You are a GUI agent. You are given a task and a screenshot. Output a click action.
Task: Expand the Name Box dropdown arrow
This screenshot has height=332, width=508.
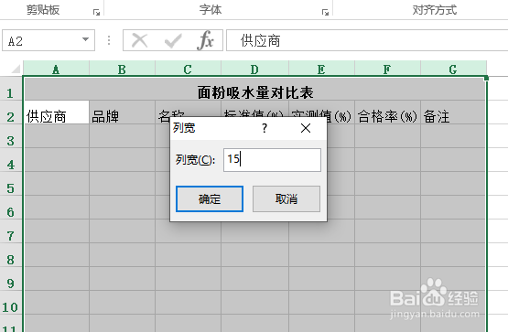[x=85, y=40]
